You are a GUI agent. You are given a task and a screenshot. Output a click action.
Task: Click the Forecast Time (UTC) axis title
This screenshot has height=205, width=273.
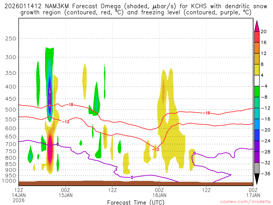[x=136, y=202]
